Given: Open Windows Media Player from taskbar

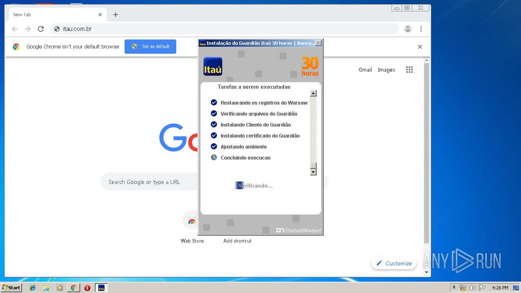Looking at the screenshot, I should (60, 288).
